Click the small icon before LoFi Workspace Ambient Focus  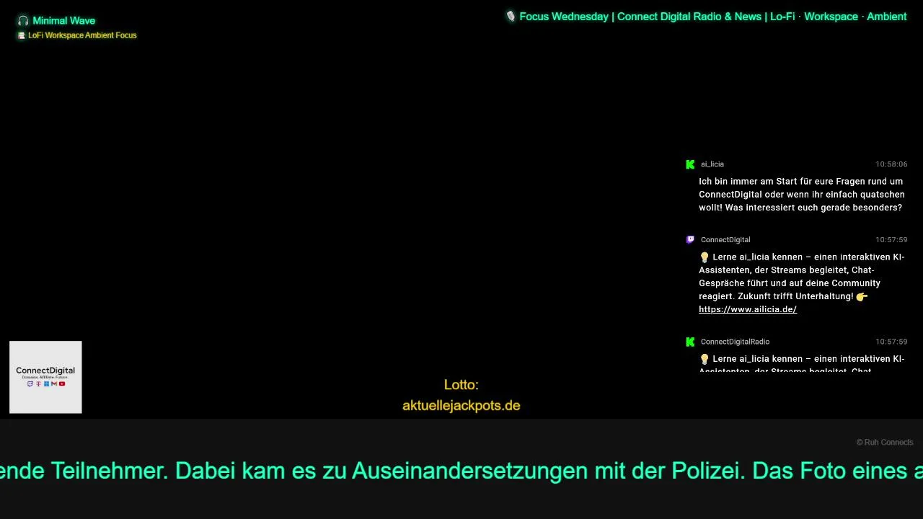coord(22,35)
